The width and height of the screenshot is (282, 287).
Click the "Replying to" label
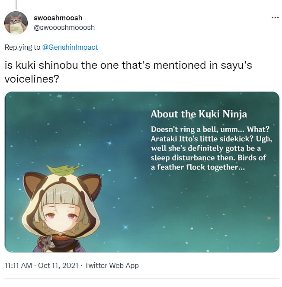(x=22, y=47)
